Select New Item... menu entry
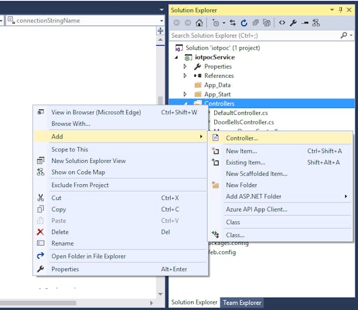The image size is (358, 310). (280, 151)
